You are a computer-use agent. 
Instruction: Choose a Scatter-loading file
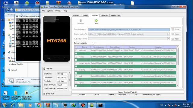tap(176, 34)
